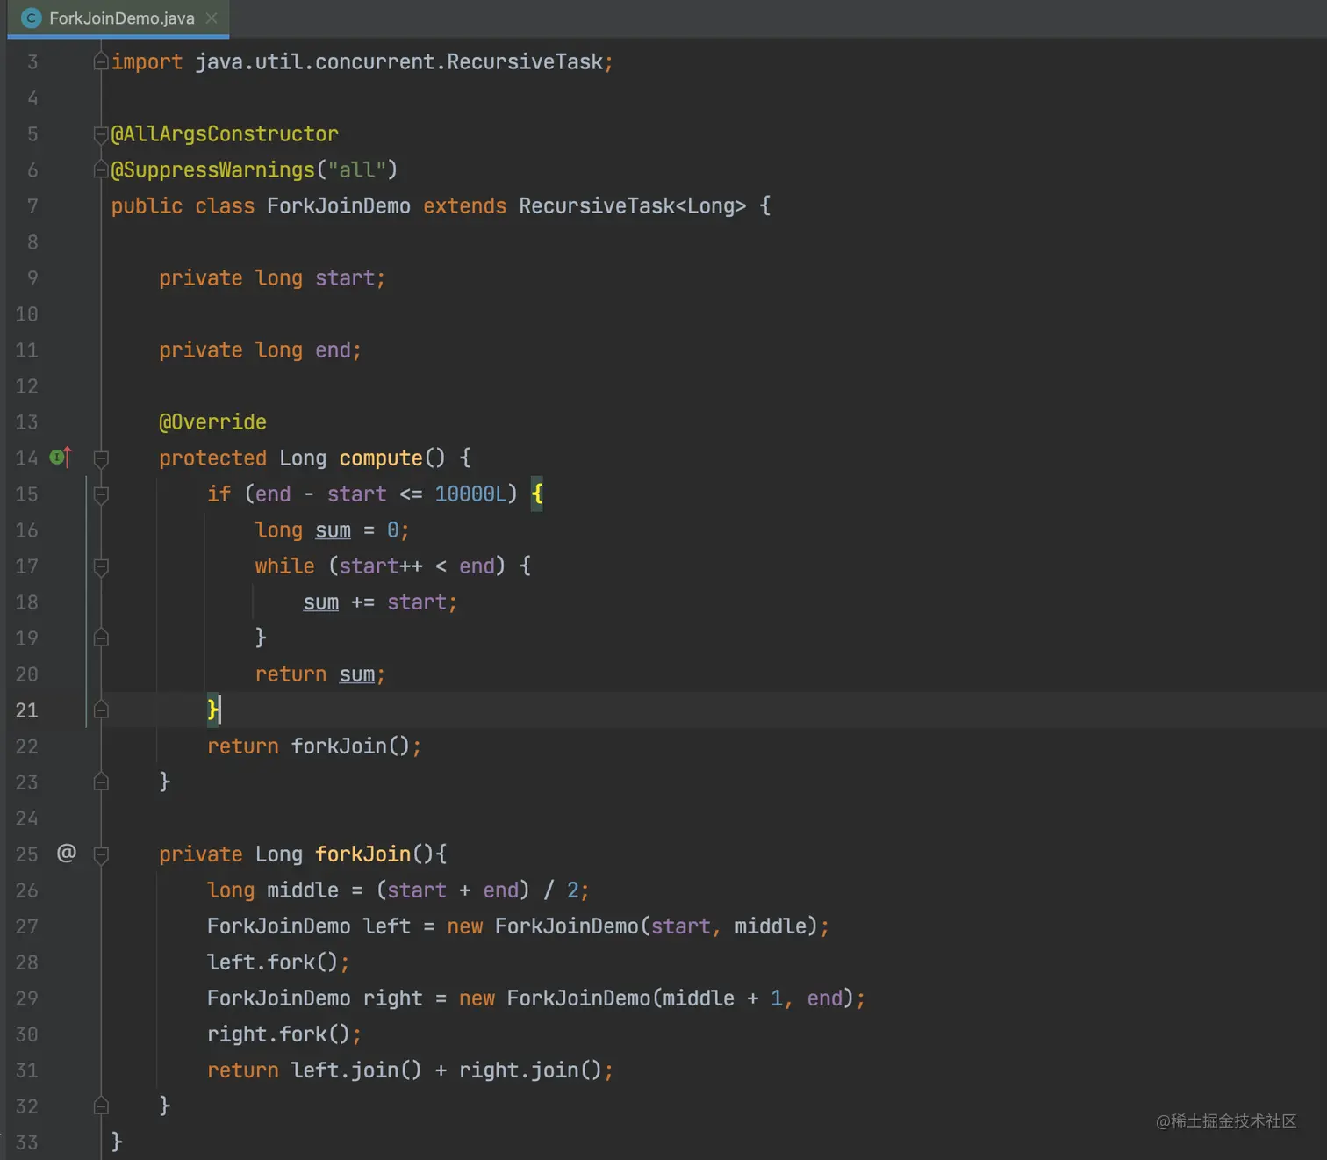Click line number 7 in the gutter
This screenshot has height=1160, width=1327.
point(32,206)
